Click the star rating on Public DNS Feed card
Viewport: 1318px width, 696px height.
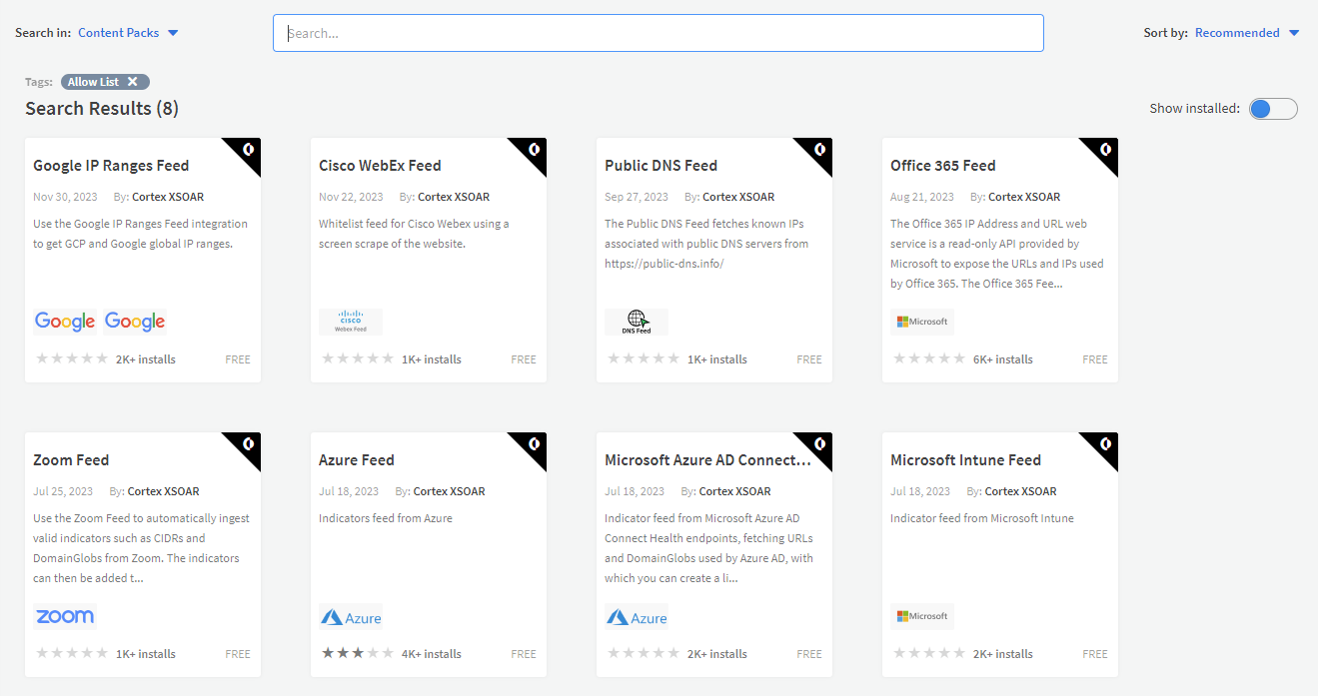[644, 358]
